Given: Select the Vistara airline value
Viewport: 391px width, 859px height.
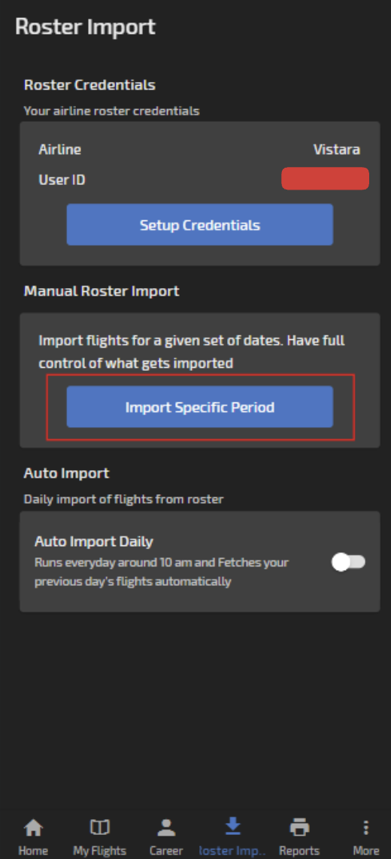Looking at the screenshot, I should 337,150.
